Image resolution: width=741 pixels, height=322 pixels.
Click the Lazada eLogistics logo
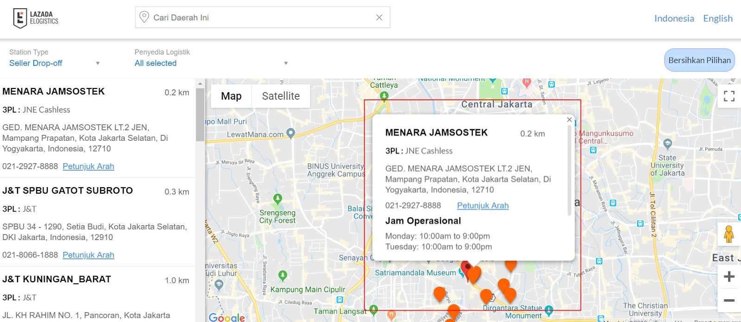[x=36, y=18]
